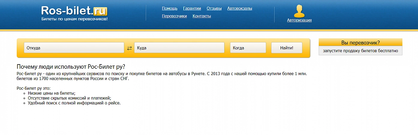Open the Контакты page
Image resolution: width=418 pixels, height=135 pixels.
pos(202,16)
